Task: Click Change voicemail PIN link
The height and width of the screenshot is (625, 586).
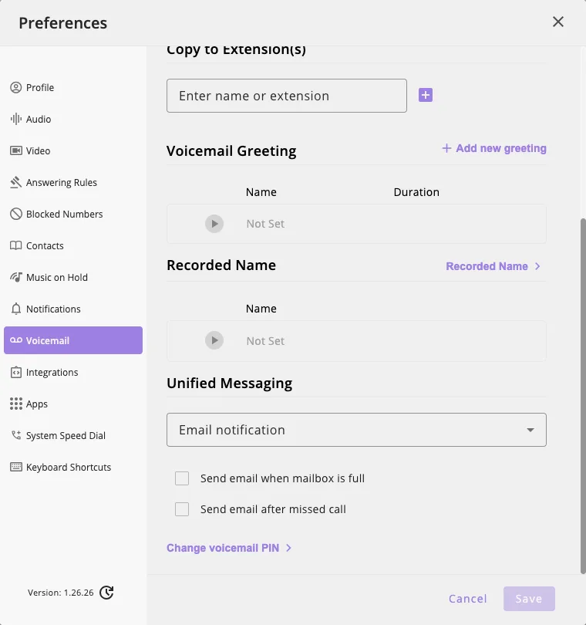Action: pyautogui.click(x=229, y=548)
